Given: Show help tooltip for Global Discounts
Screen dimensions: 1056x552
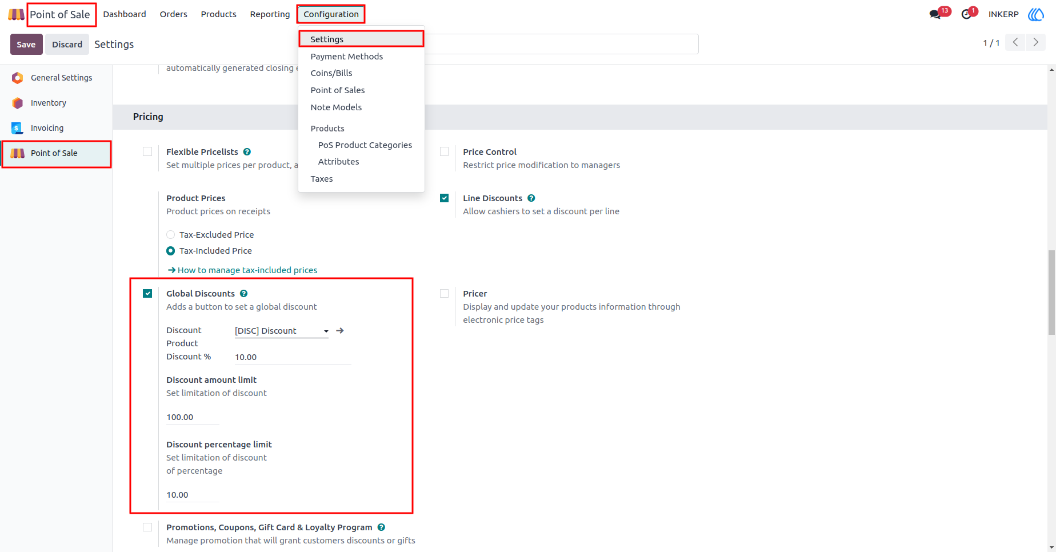Looking at the screenshot, I should click(244, 294).
